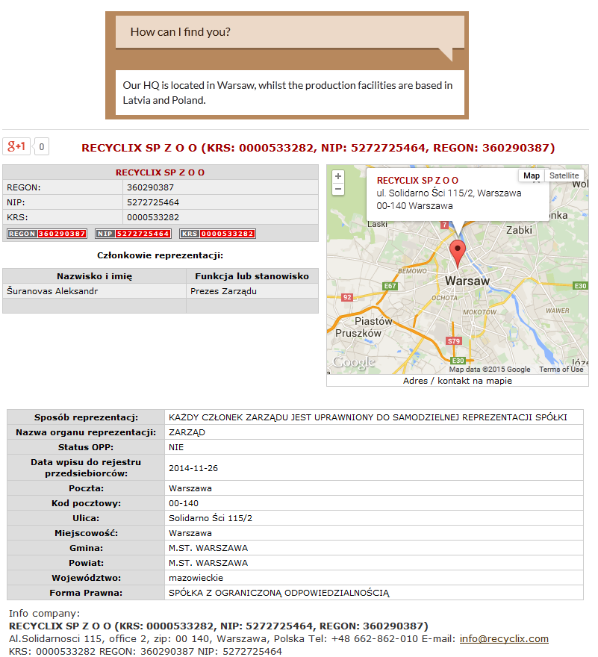Click the KRS 0000533282 badge
598x657 pixels.
tap(217, 234)
